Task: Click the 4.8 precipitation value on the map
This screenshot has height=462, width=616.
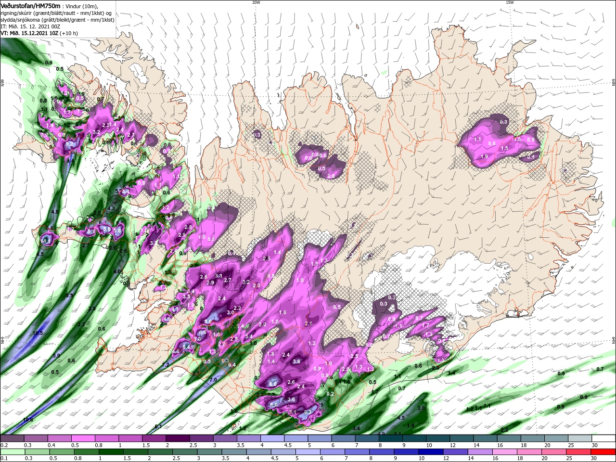Action: click(x=55, y=212)
